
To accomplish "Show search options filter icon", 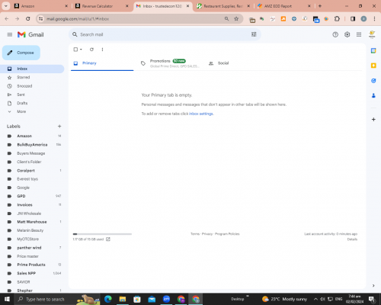I will click(x=254, y=34).
